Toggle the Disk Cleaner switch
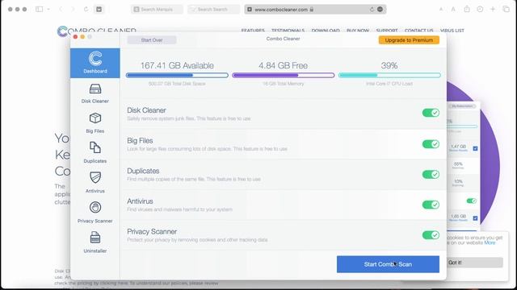This screenshot has width=517, height=290. (x=431, y=113)
